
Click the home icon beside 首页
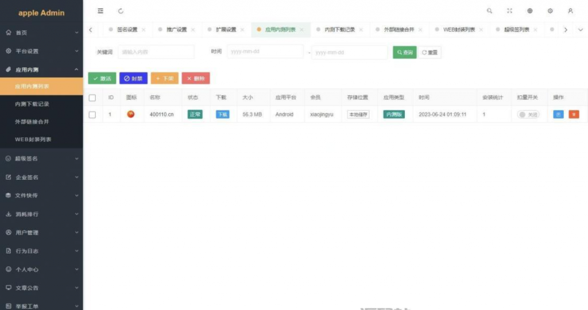9,33
